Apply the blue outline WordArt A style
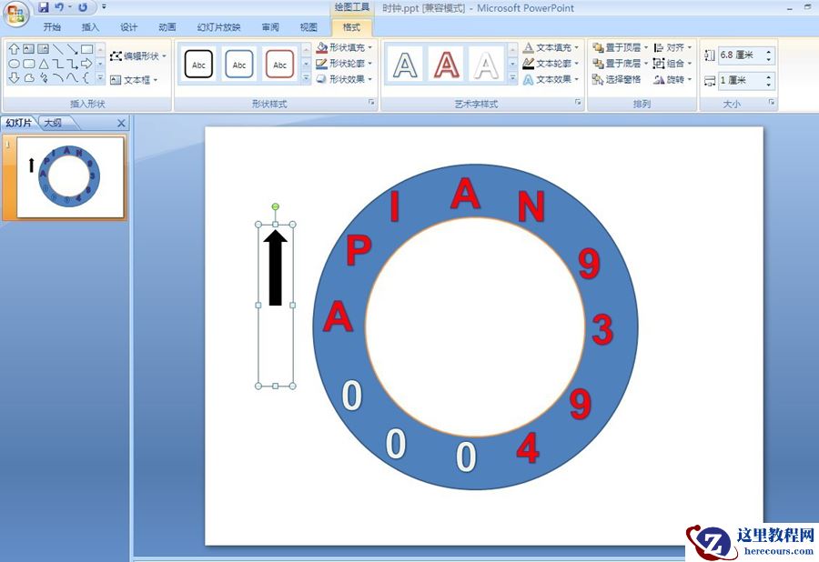Screen dimensions: 819x562 (x=405, y=65)
